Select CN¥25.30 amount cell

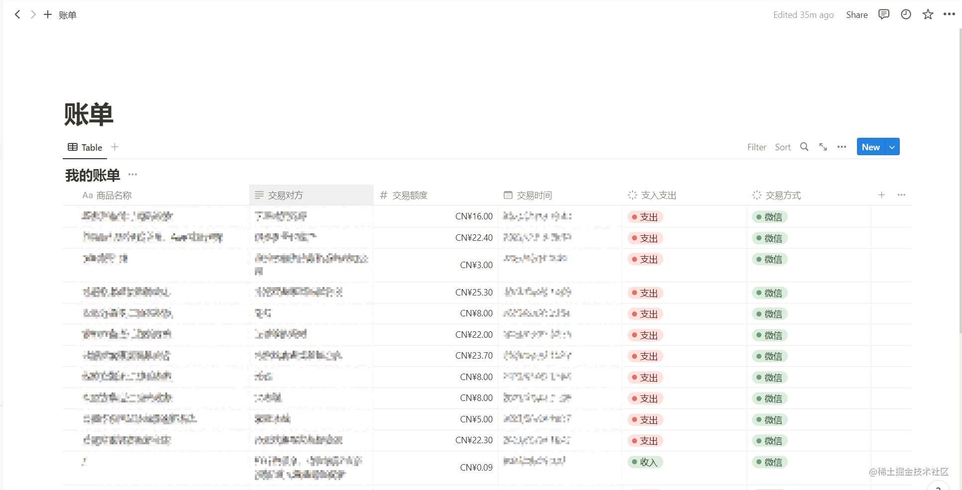pyautogui.click(x=435, y=293)
